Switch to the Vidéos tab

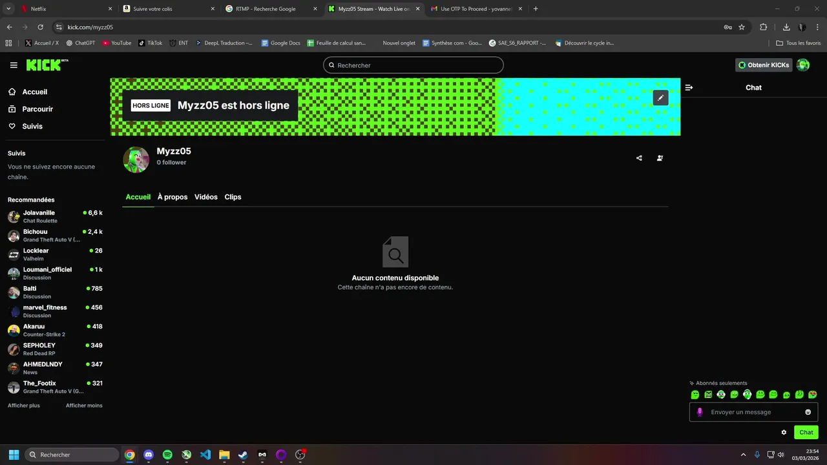206,197
